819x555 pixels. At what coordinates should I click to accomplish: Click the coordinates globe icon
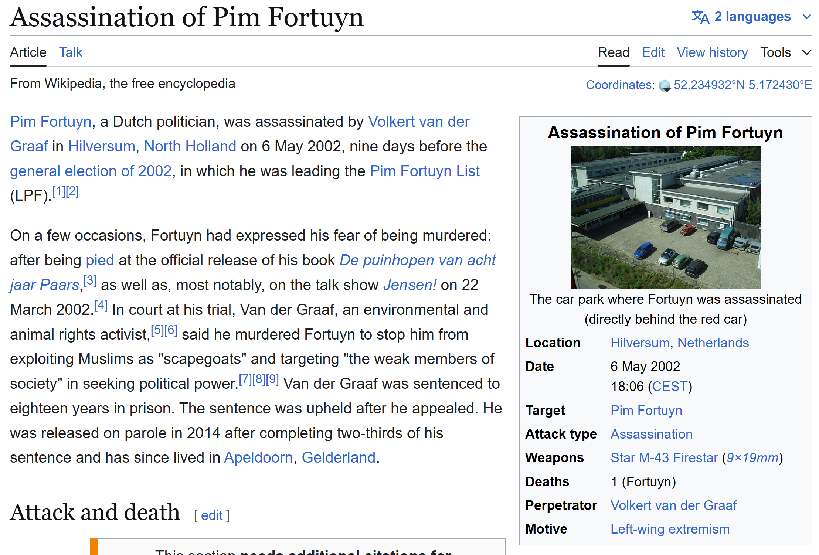click(664, 86)
